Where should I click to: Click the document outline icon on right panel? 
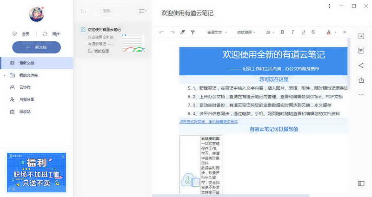(x=361, y=51)
